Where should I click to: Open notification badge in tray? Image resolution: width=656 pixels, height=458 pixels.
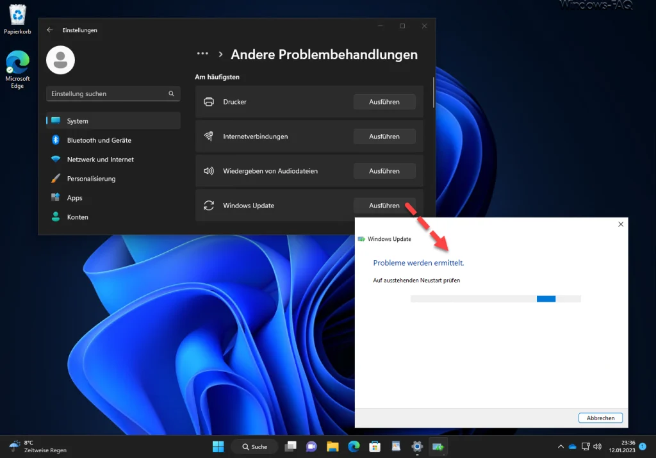(643, 446)
